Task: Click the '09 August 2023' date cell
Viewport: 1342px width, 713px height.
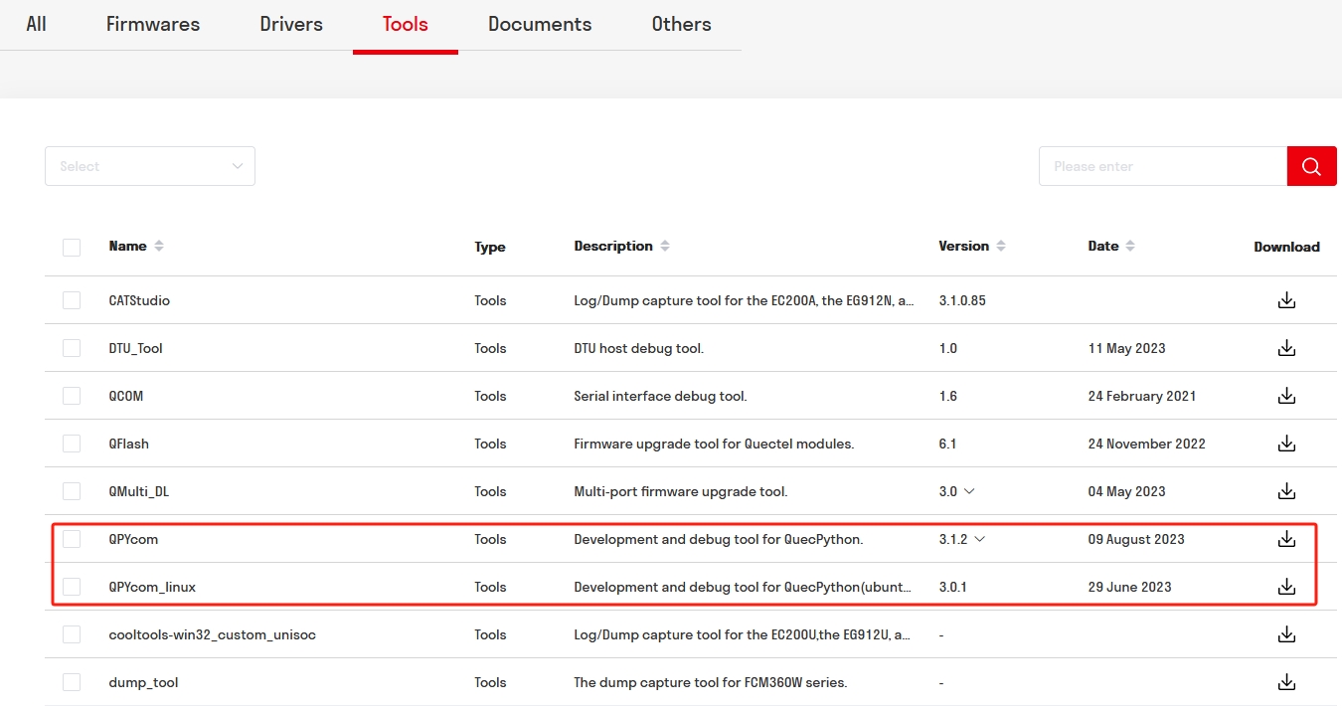Action: (x=1136, y=539)
